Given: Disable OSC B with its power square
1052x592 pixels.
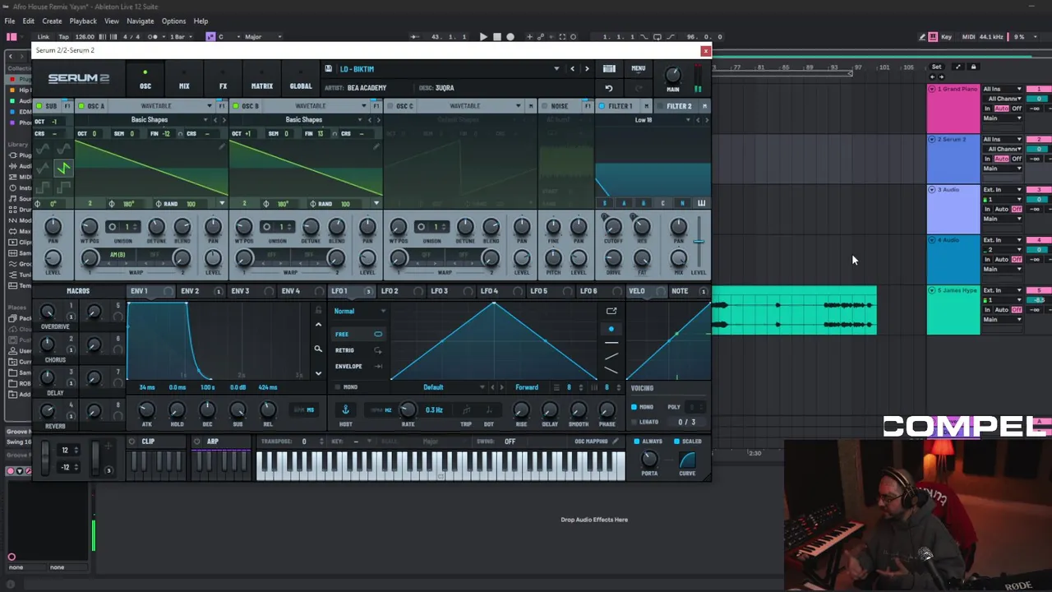Looking at the screenshot, I should [x=236, y=106].
